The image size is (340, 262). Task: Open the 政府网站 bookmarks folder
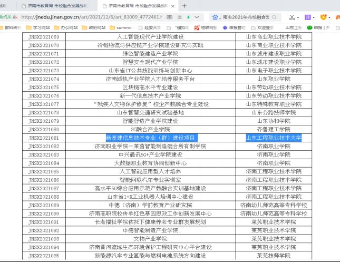[95, 27]
